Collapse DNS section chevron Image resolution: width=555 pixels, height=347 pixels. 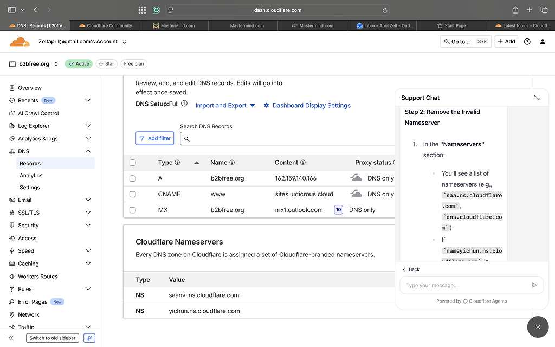pos(88,151)
